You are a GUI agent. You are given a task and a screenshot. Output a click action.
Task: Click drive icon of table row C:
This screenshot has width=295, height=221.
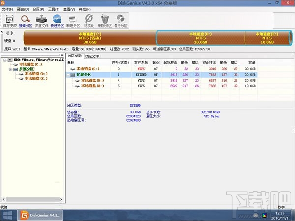click(73, 69)
